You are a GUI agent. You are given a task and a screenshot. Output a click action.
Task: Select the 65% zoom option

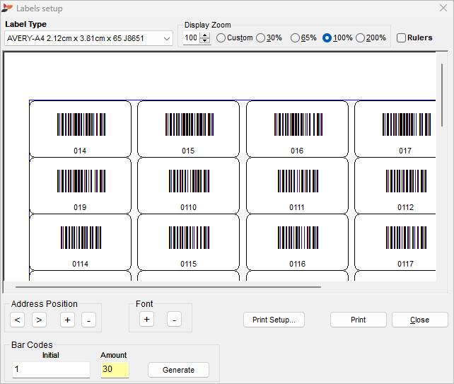click(x=303, y=38)
